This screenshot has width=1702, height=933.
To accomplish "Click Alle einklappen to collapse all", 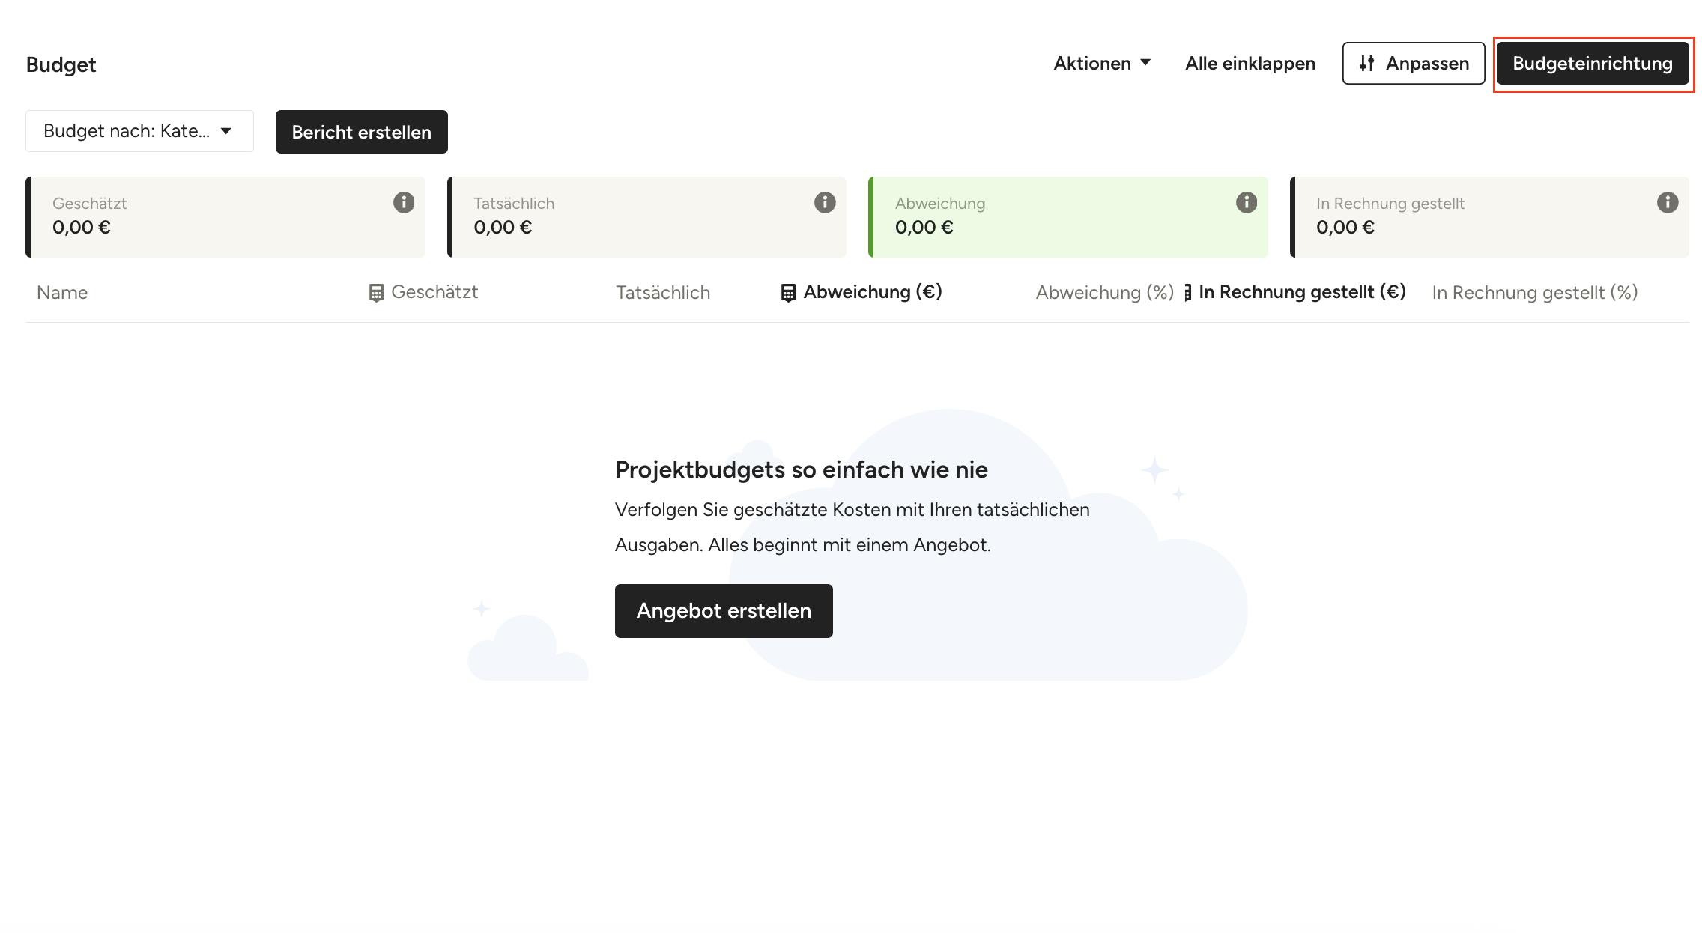I will pyautogui.click(x=1250, y=64).
